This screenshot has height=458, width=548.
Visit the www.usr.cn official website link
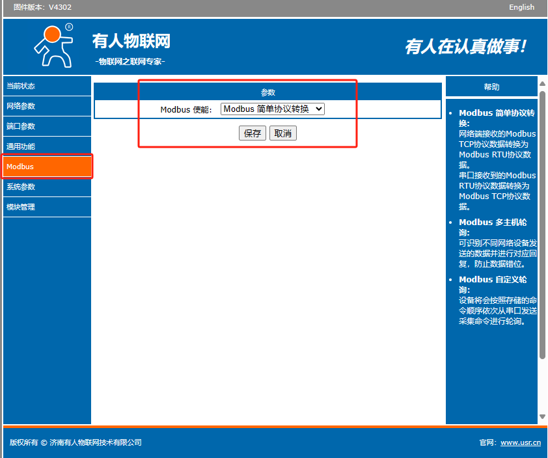[521, 442]
